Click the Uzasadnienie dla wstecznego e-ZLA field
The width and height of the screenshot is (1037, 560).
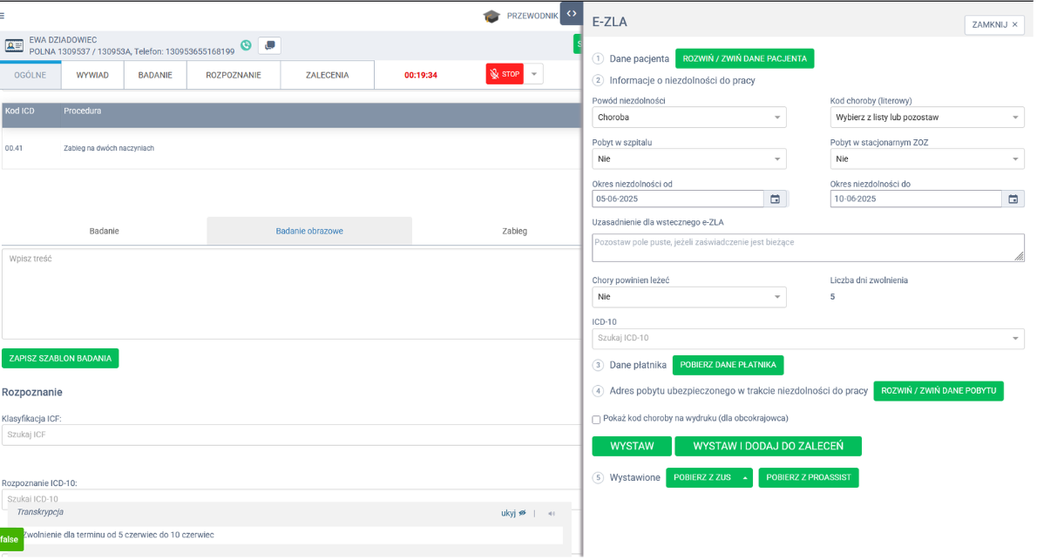(x=807, y=247)
